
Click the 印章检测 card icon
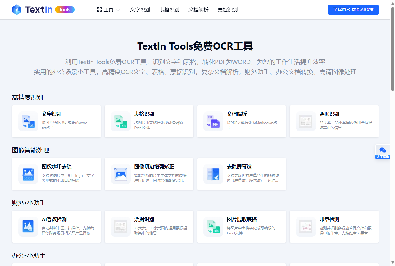(306, 227)
